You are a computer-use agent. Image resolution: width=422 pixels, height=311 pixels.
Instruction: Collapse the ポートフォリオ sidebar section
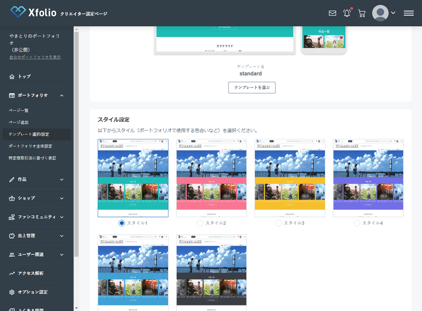click(x=35, y=95)
